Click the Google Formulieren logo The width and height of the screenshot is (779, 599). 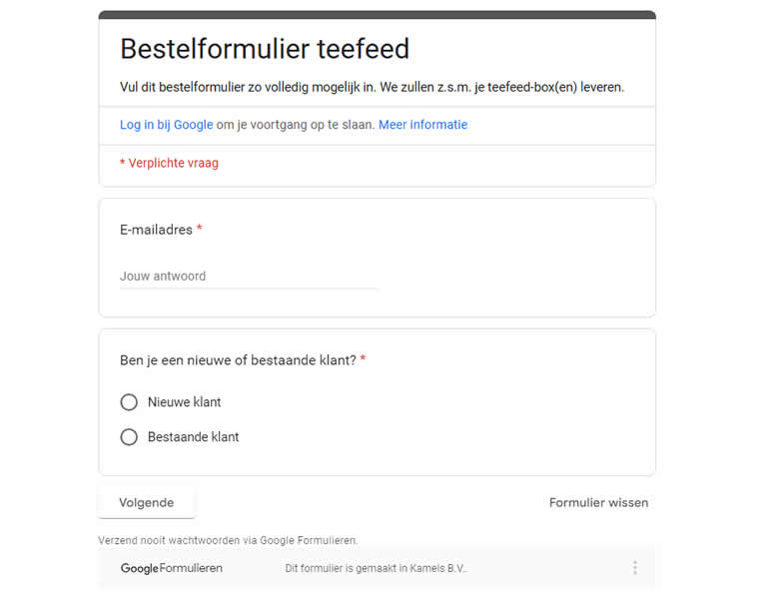(x=172, y=568)
